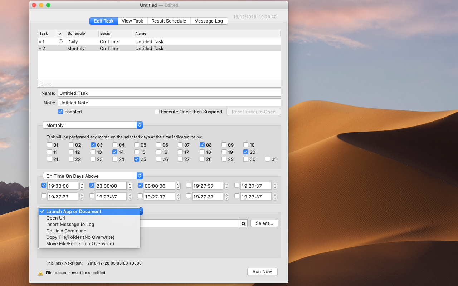This screenshot has height=286, width=458.
Task: Disable the 06:00:00 time checkbox
Action: (x=140, y=185)
